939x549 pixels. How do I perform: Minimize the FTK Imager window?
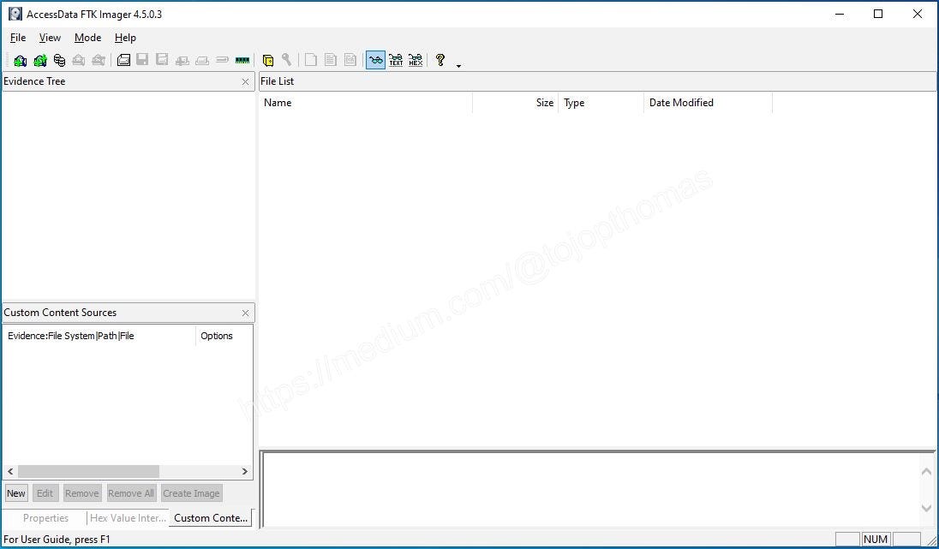[840, 14]
